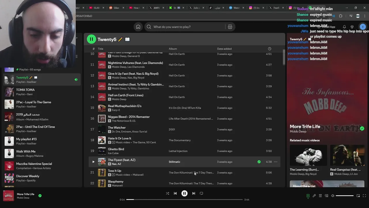Open the notifications bell
Viewport: 369px width, 208px height.
pyautogui.click(x=344, y=27)
